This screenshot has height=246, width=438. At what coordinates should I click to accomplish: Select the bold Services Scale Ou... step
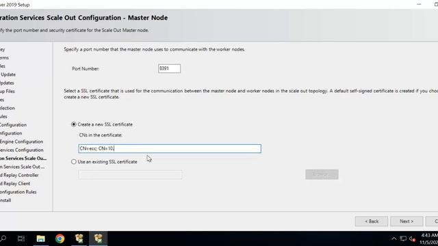point(23,159)
